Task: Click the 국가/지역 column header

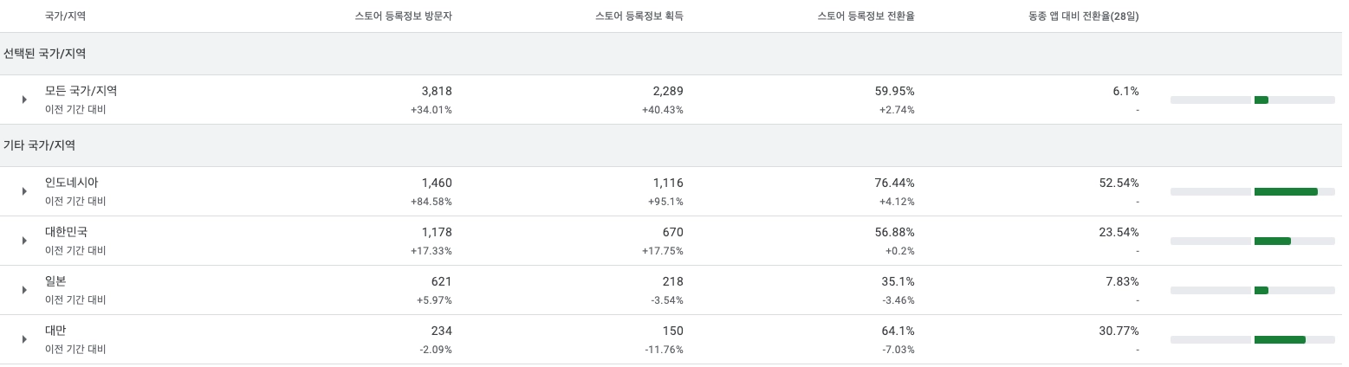Action: point(66,16)
